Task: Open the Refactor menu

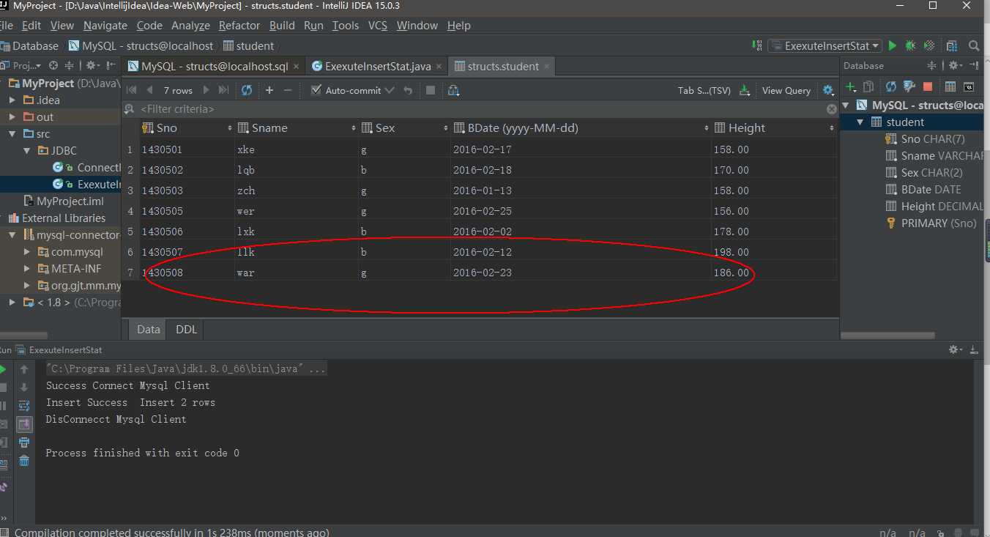Action: 239,25
